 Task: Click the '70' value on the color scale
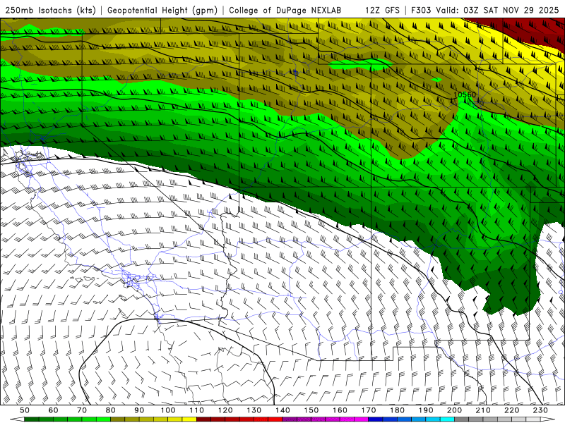point(82,410)
